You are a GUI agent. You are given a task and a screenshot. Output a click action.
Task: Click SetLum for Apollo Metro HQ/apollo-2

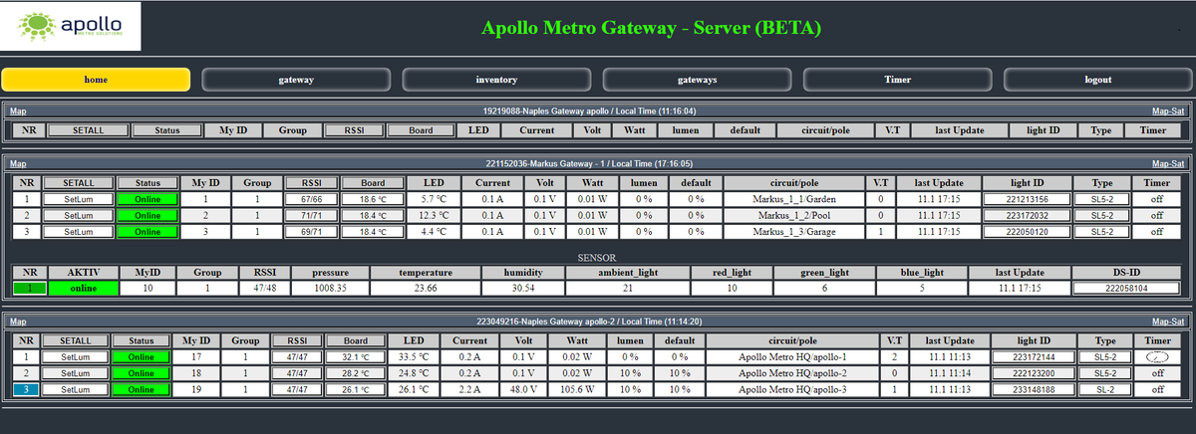point(75,372)
